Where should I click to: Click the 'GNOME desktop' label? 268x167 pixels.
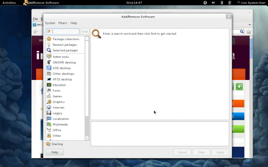pos(64,62)
